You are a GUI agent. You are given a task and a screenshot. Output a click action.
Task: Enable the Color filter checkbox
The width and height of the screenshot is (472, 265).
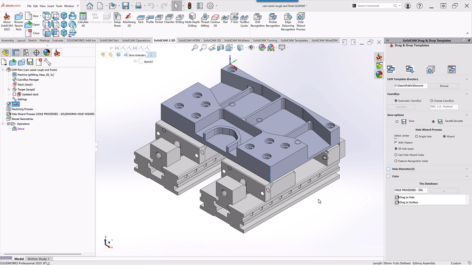[388, 176]
